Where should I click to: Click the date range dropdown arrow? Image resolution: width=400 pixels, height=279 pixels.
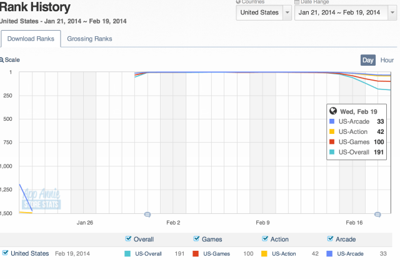pyautogui.click(x=392, y=13)
